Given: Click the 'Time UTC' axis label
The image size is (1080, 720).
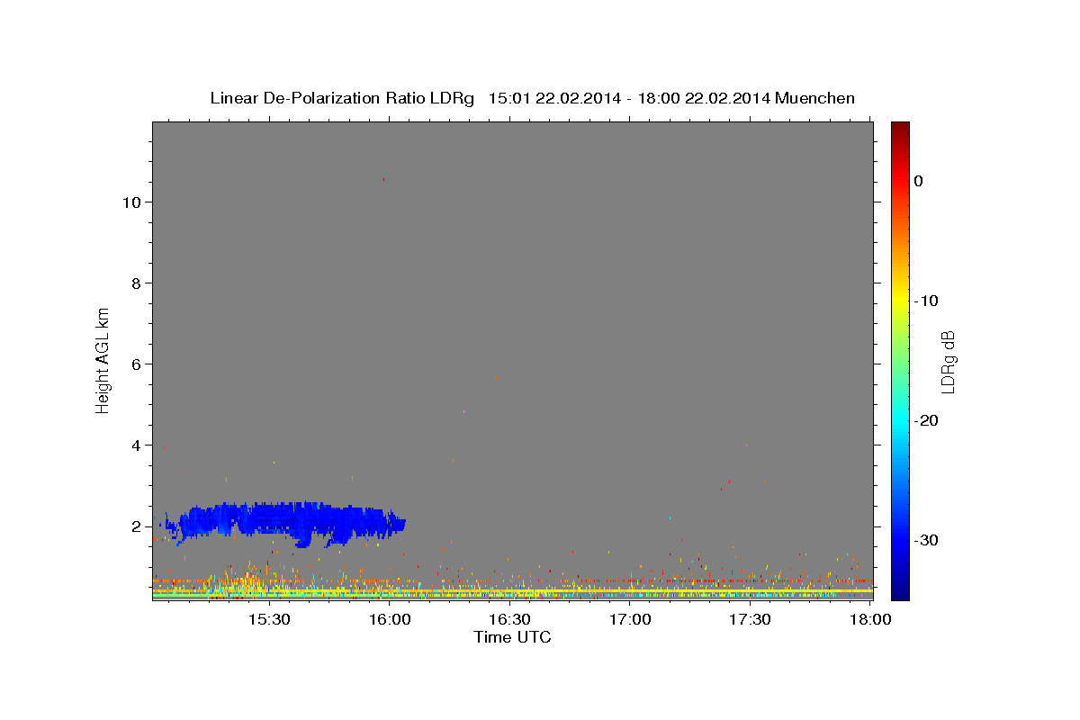Looking at the screenshot, I should click(512, 637).
